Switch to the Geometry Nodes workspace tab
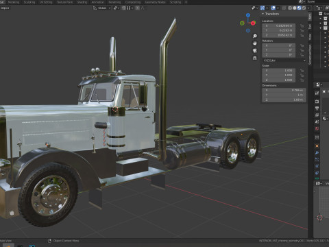The height and width of the screenshot is (247, 329). pos(155,2)
